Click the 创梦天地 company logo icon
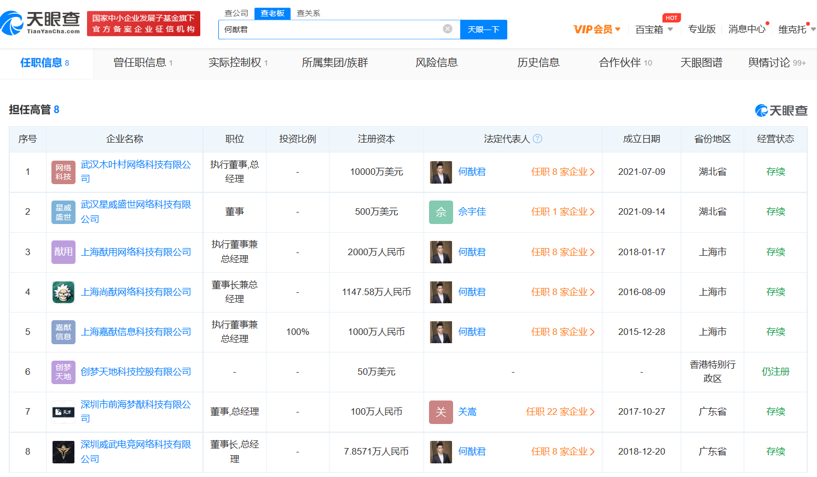This screenshot has height=477, width=817. coord(63,372)
